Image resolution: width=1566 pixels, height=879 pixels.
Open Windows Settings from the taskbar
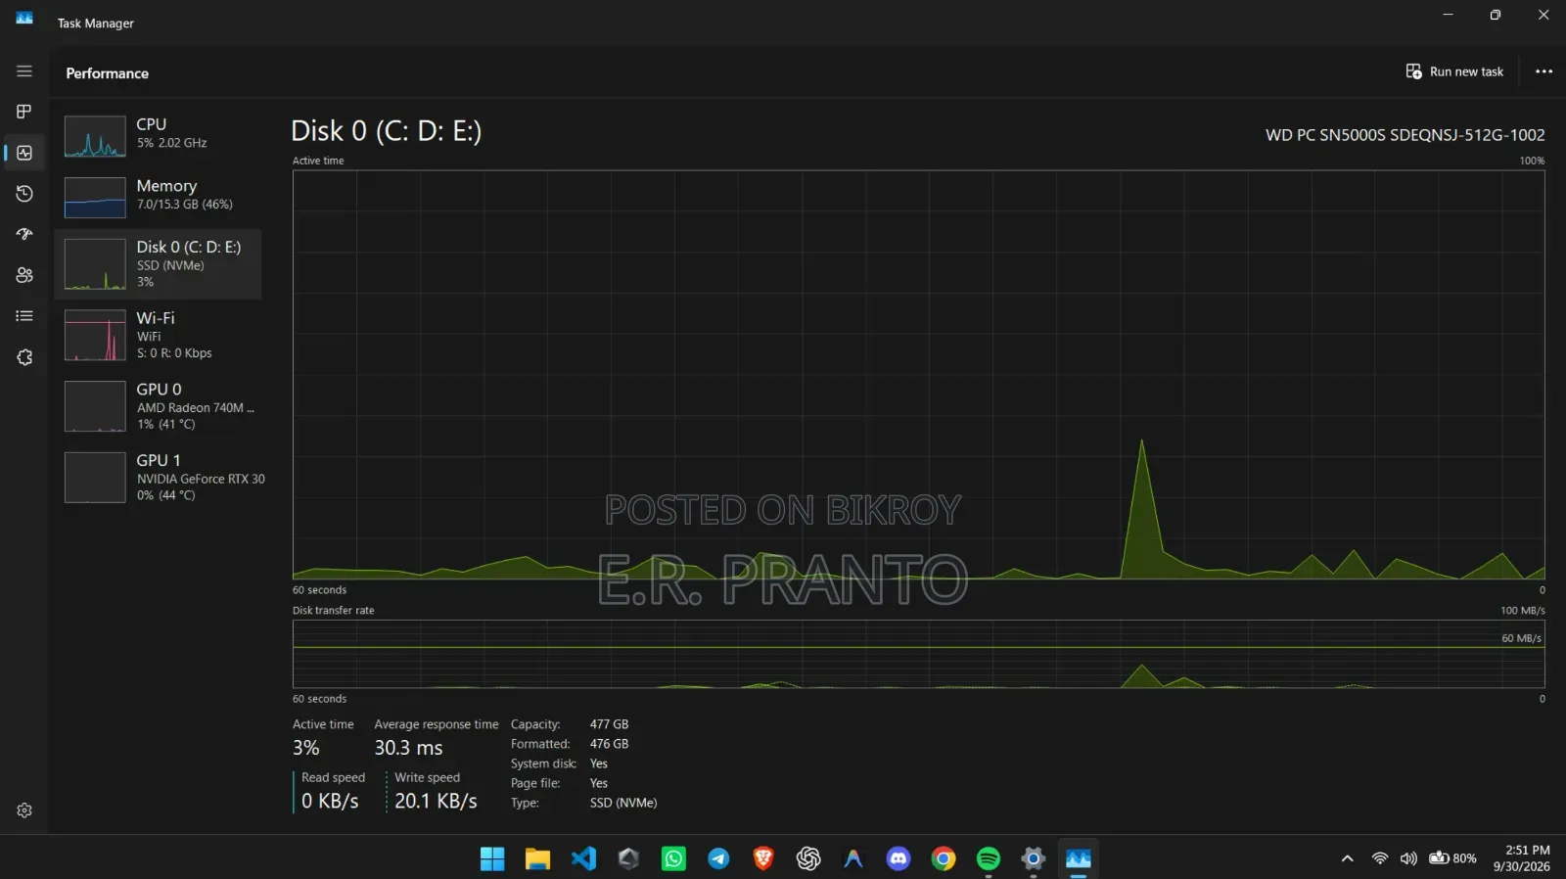[1034, 858]
